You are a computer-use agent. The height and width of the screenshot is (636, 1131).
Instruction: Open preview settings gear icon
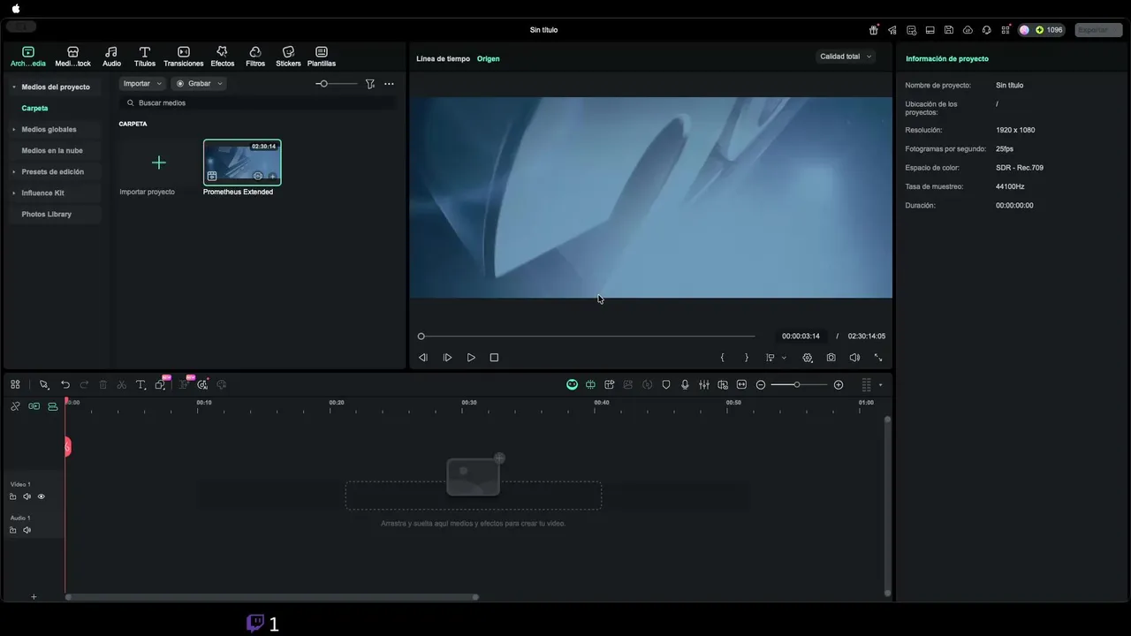click(808, 358)
